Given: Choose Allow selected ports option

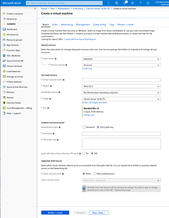Looking at the screenshot, I should click(95, 174).
